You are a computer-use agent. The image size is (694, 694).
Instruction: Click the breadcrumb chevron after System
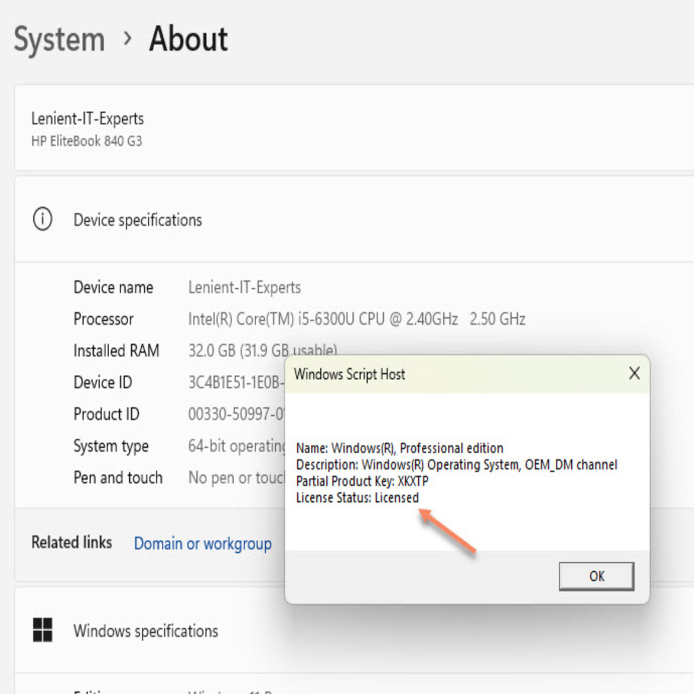pos(128,39)
